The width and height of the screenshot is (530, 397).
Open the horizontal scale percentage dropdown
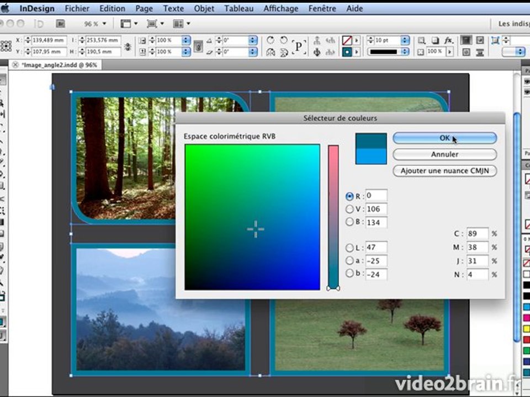click(186, 40)
